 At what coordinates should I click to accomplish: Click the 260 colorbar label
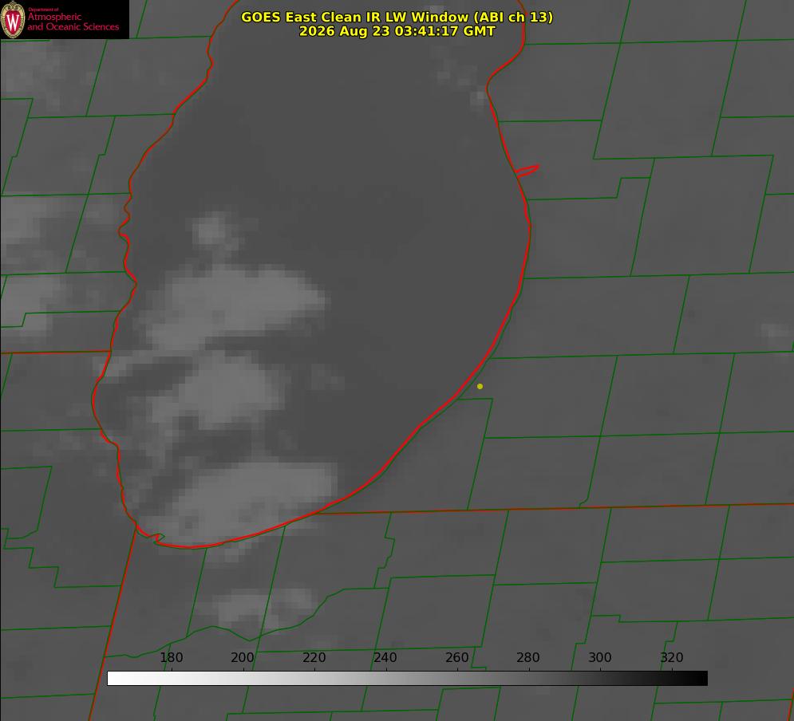(456, 657)
